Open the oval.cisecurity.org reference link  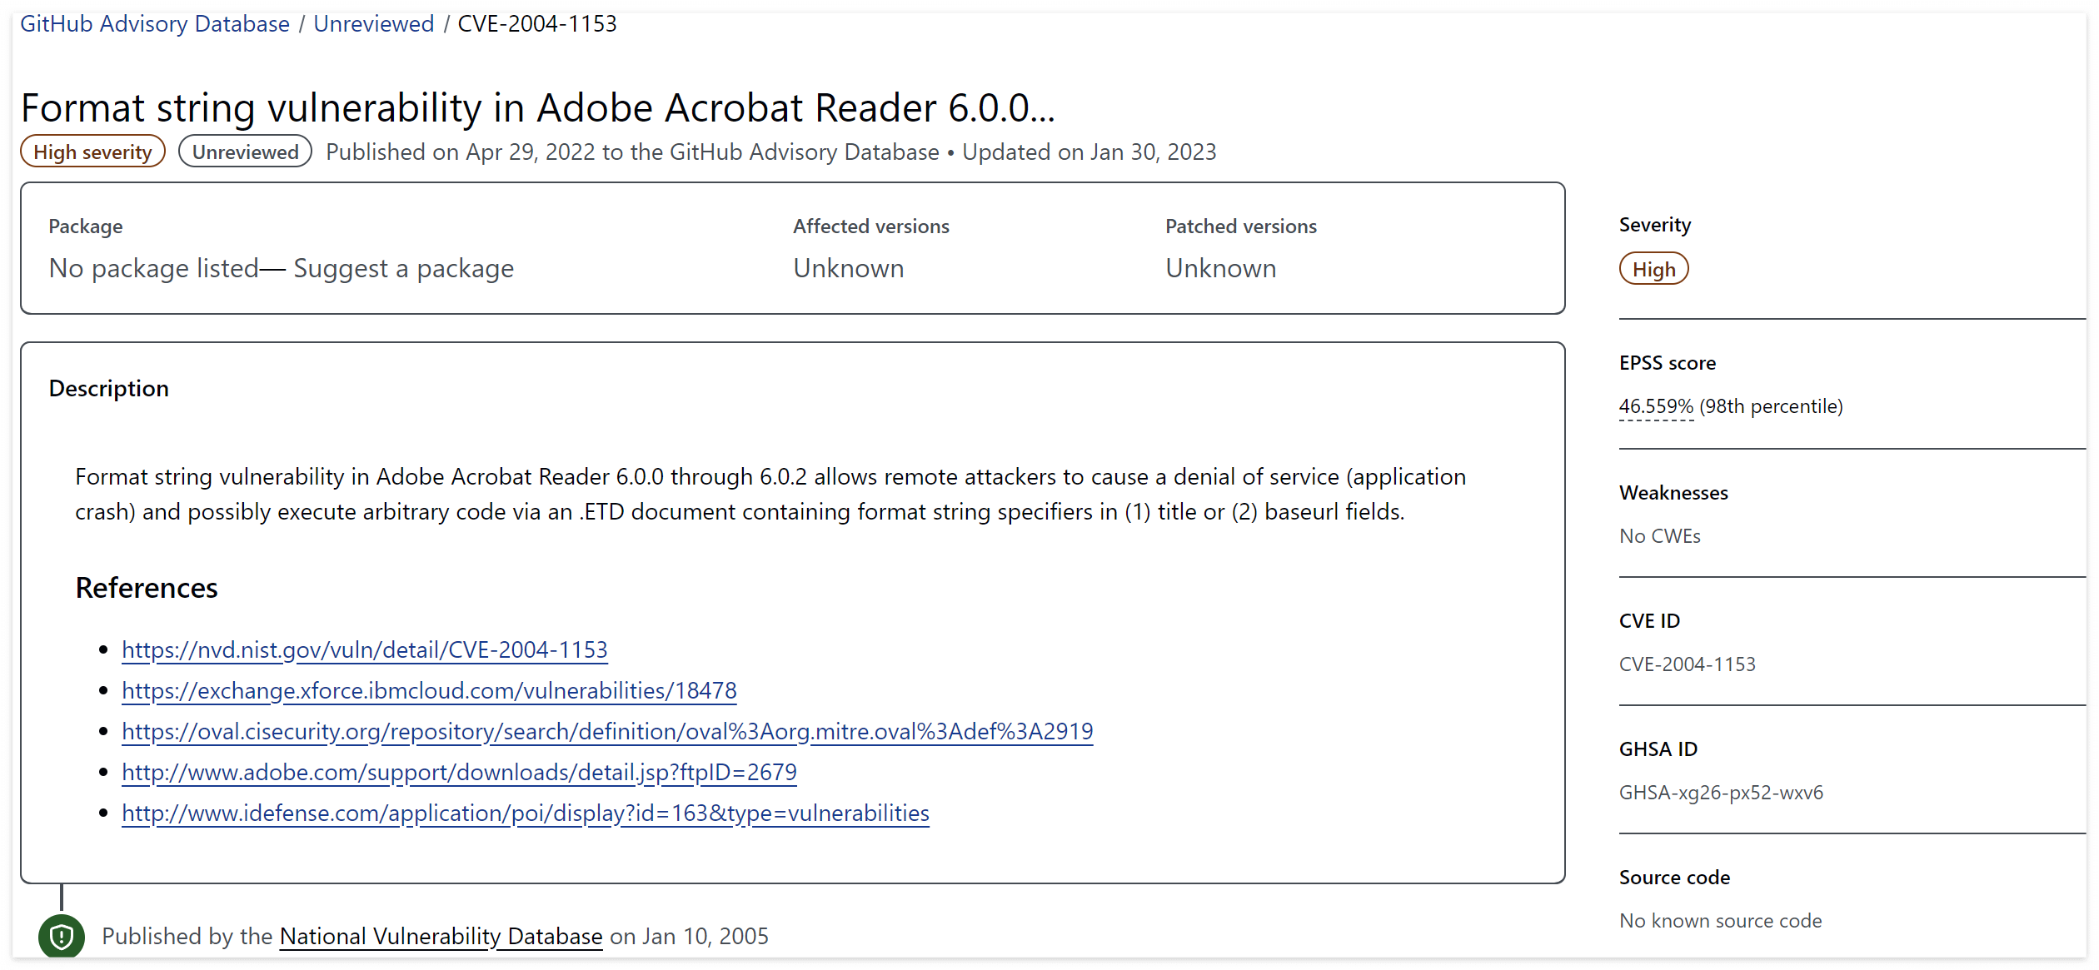[x=607, y=731]
